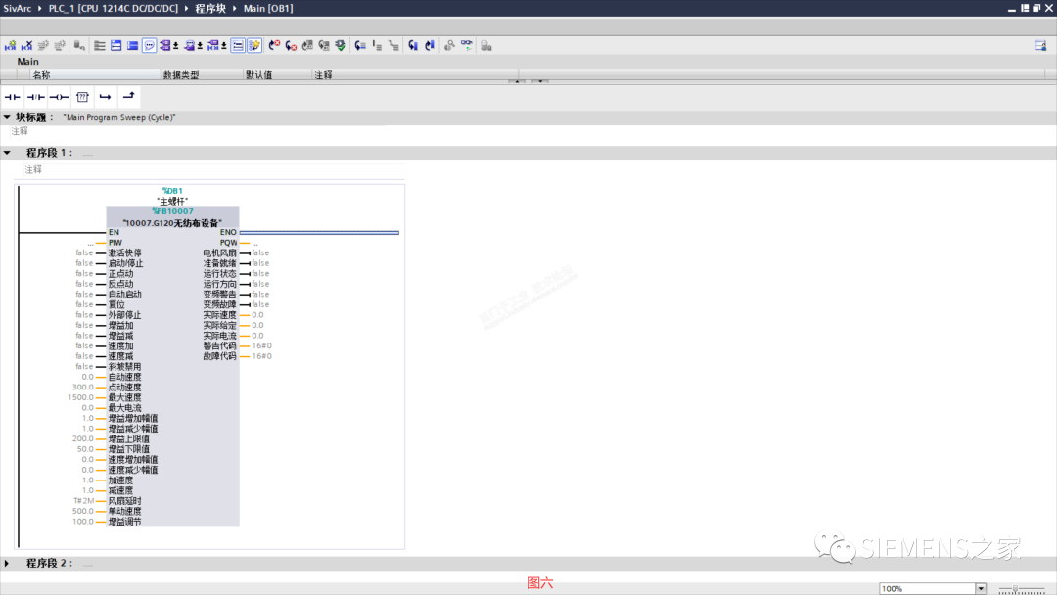Toggle absolute/symbolic operand representation
The height and width of the screenshot is (595, 1057).
(237, 45)
